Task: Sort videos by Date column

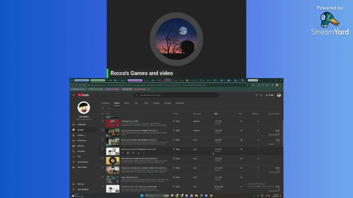Action: [216, 114]
